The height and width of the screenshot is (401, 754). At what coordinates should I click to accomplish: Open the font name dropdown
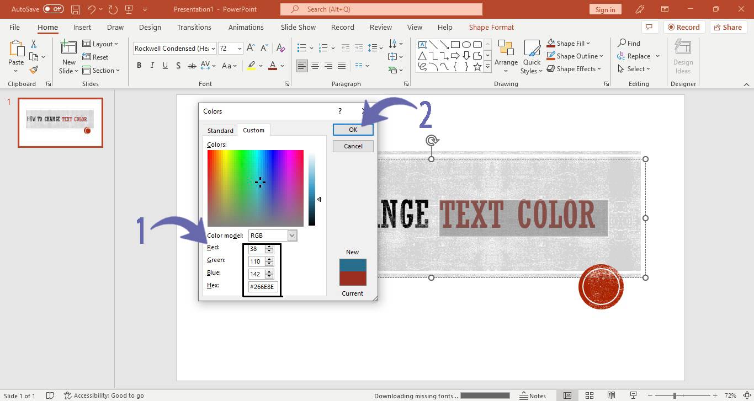(213, 48)
